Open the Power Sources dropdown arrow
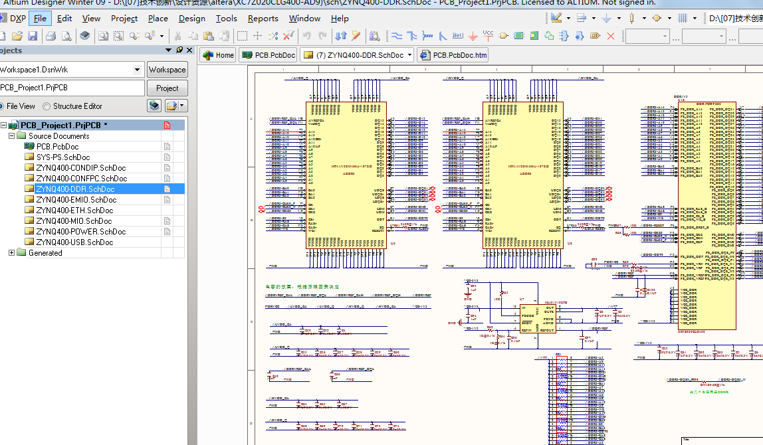 (x=619, y=19)
